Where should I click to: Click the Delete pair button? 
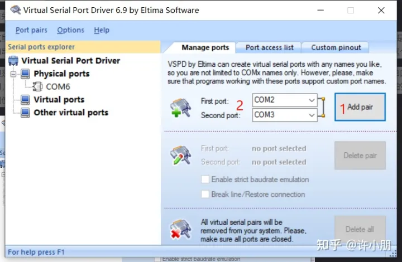coord(360,156)
